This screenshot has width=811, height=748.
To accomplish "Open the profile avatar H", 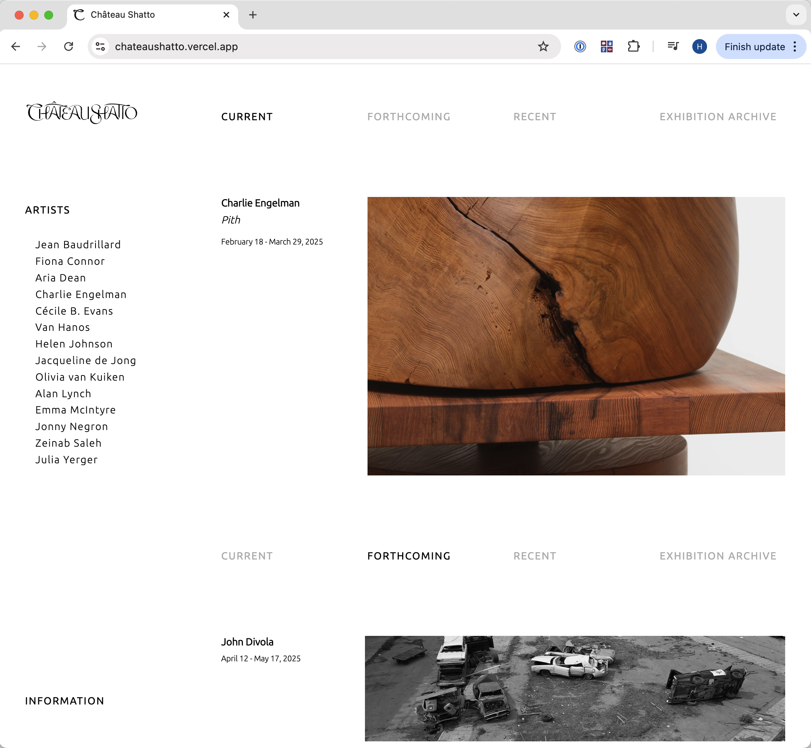I will coord(699,46).
